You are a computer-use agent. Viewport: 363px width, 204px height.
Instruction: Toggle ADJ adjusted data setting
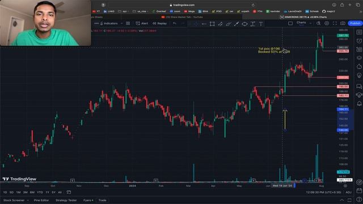coord(348,193)
